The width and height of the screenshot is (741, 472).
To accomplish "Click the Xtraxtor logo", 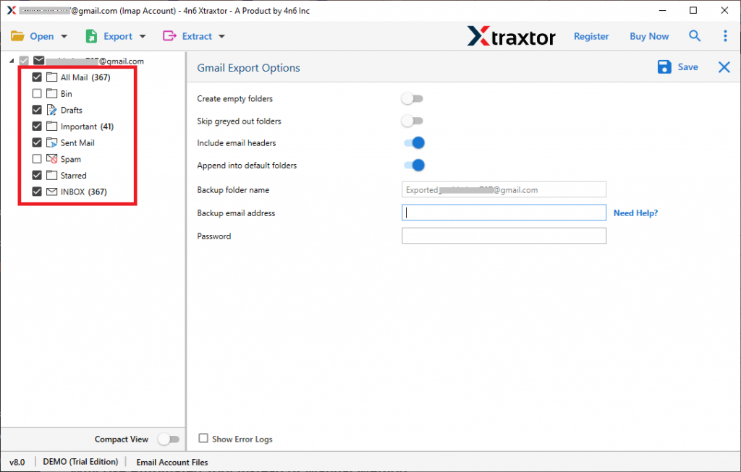I will pos(511,36).
